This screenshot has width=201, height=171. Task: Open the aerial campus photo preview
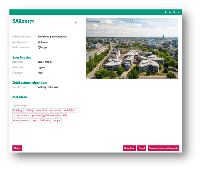pyautogui.click(x=132, y=48)
